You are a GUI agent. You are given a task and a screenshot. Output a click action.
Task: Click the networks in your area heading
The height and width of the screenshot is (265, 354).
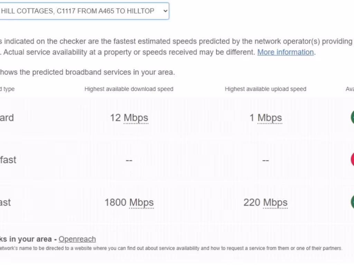pos(26,239)
